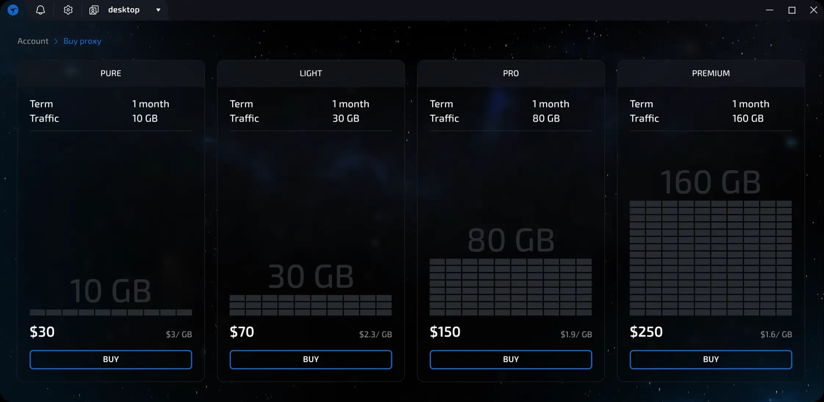
Task: Select the desktop profile label
Action: pyautogui.click(x=124, y=10)
